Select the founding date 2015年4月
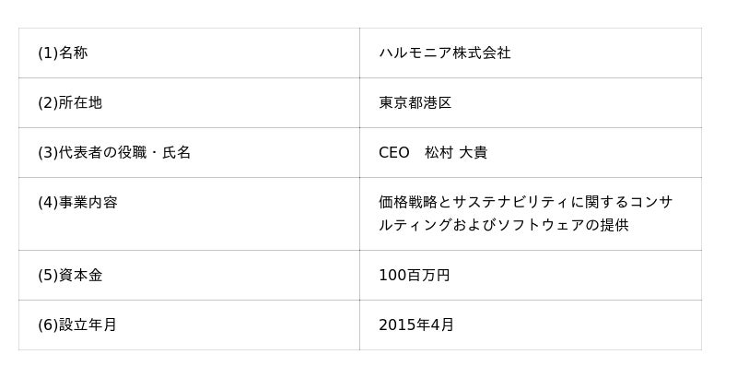737x378 pixels. pyautogui.click(x=416, y=325)
